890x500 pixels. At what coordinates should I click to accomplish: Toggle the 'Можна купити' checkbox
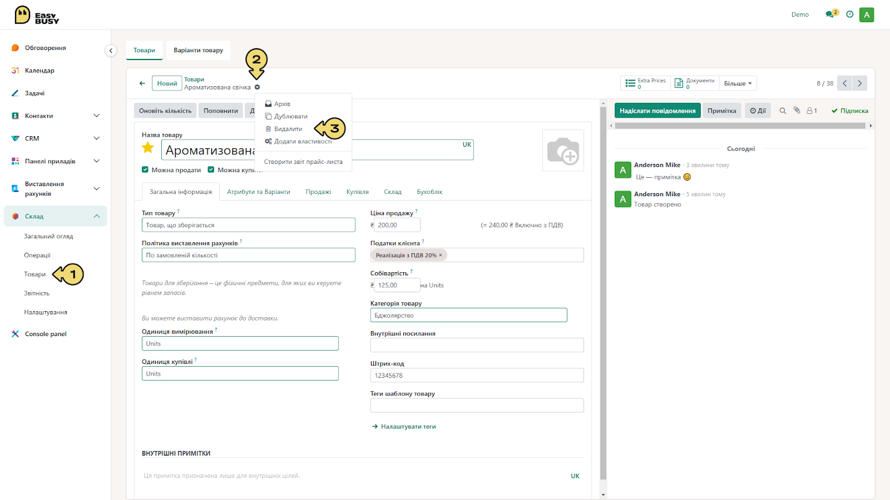point(211,170)
